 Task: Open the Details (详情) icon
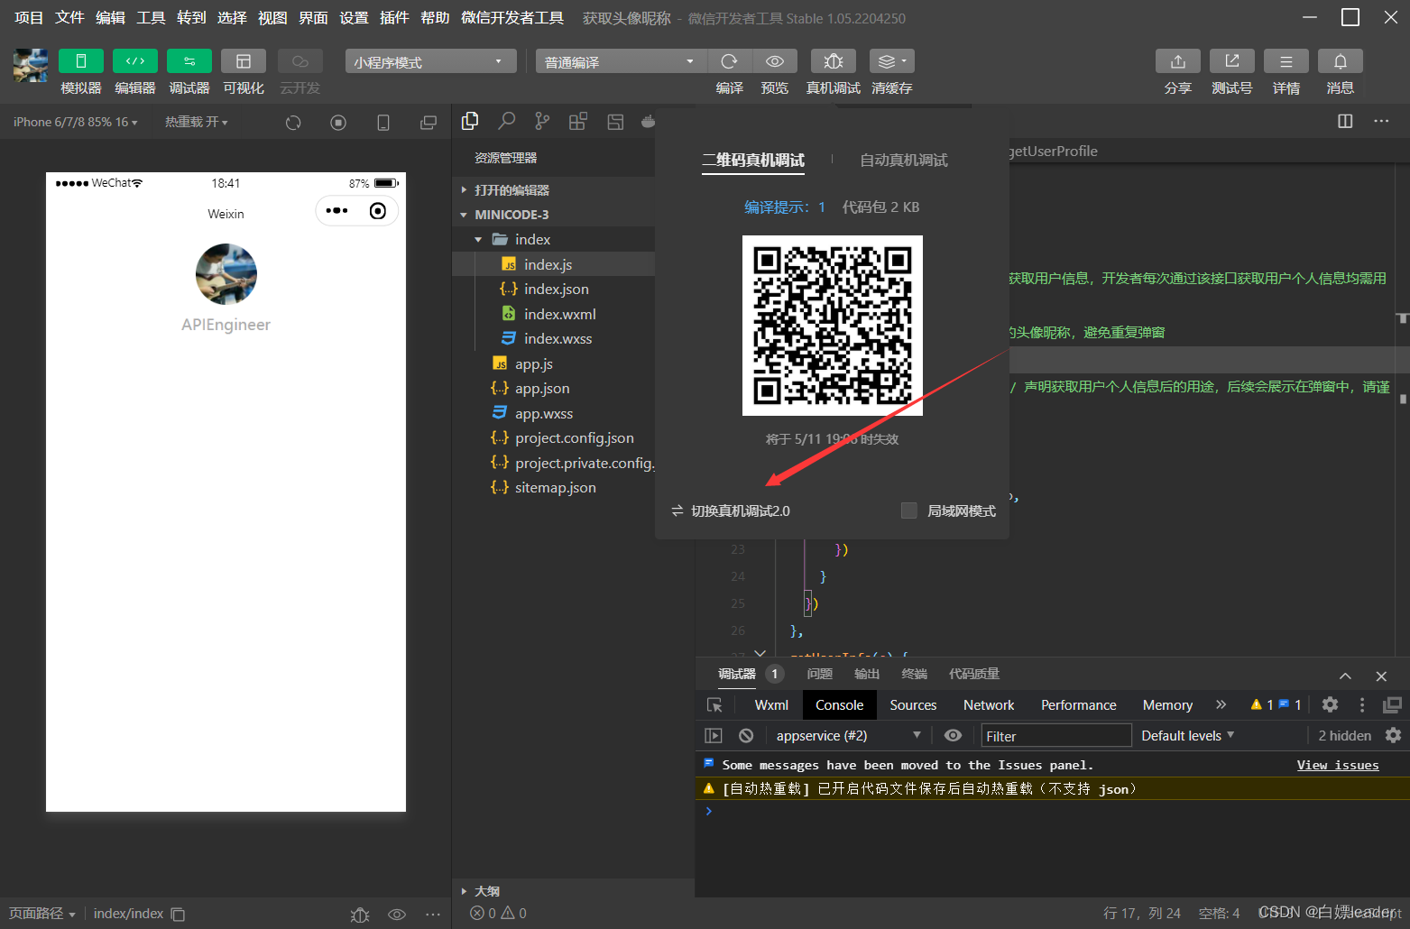pos(1286,60)
